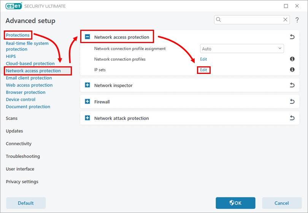Revert Network inspector section to defaults
The width and height of the screenshot is (308, 213).
[292, 85]
